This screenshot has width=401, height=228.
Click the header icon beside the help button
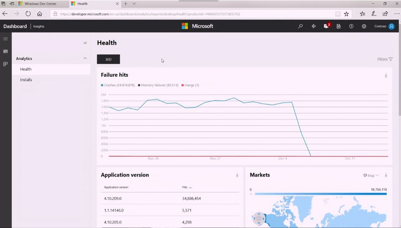point(338,26)
